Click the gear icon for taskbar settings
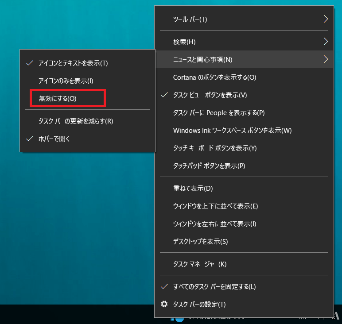The image size is (342, 324). tap(164, 304)
